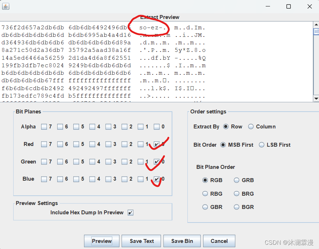Screen dimensions: 319x249
Task: Enable Red bit plane 2
Action: (124, 144)
